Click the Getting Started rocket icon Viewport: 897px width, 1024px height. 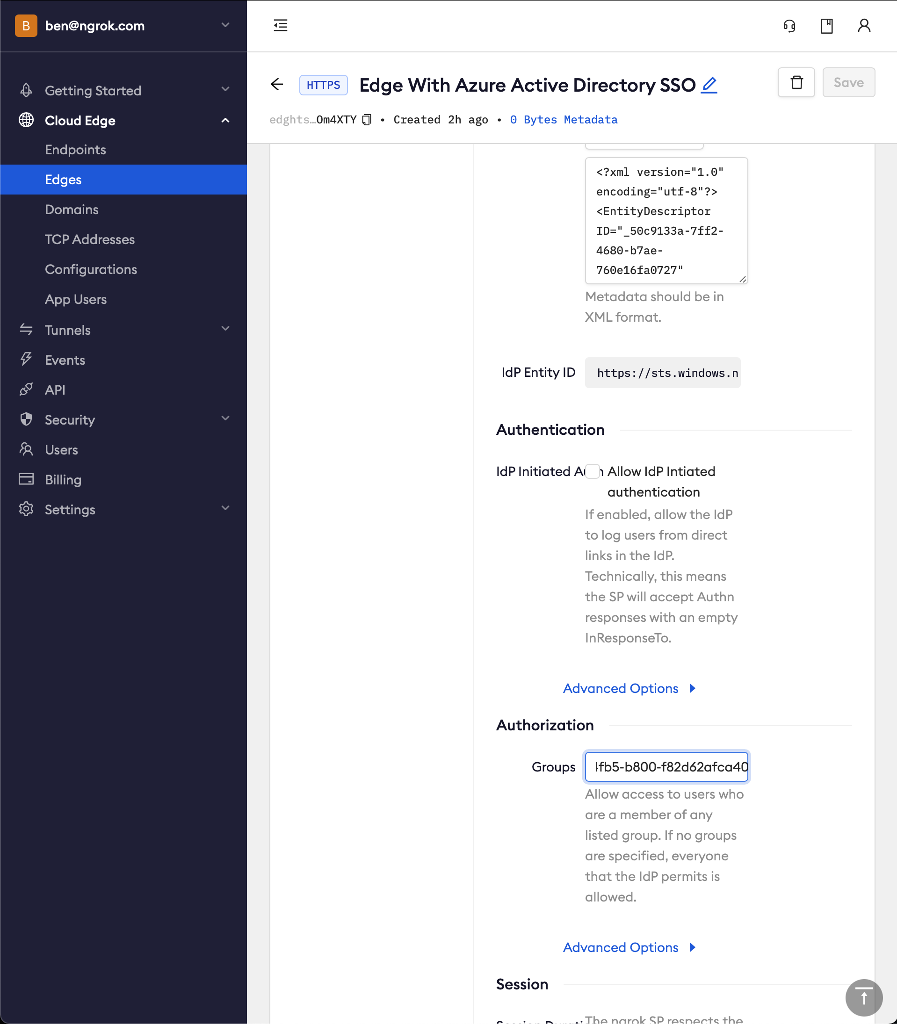[26, 90]
